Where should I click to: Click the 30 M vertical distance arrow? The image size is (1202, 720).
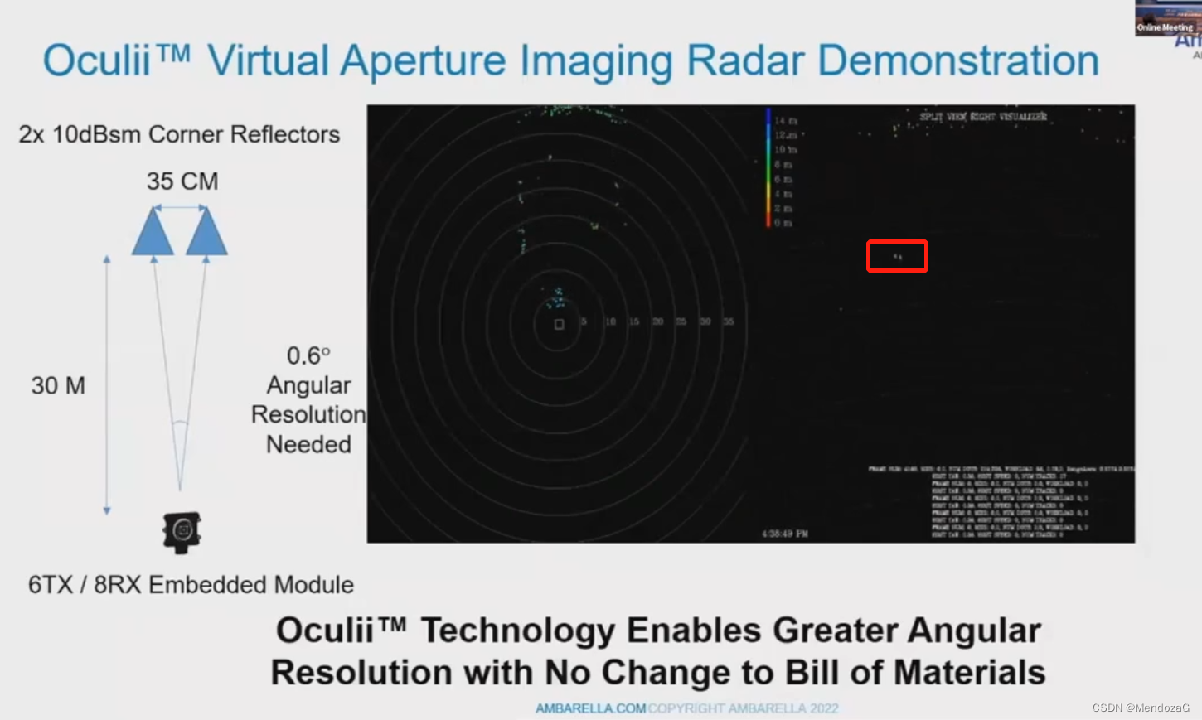point(107,385)
